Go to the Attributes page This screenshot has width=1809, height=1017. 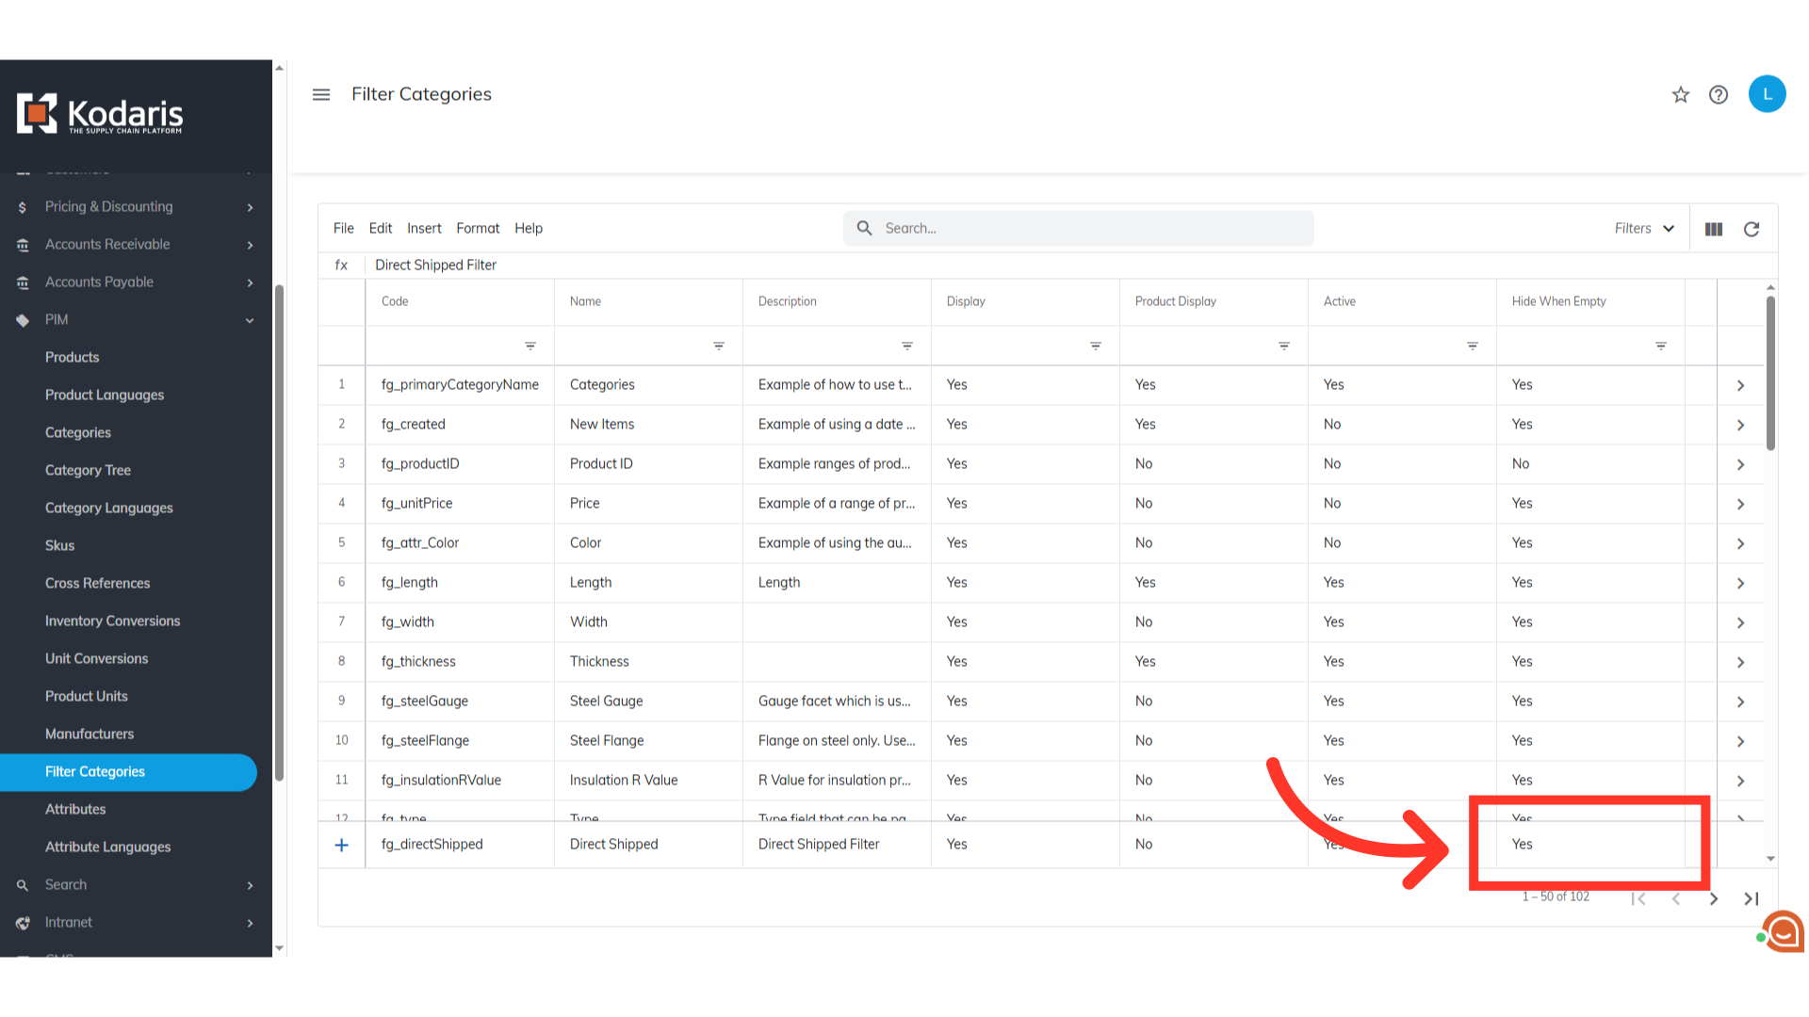coord(75,809)
